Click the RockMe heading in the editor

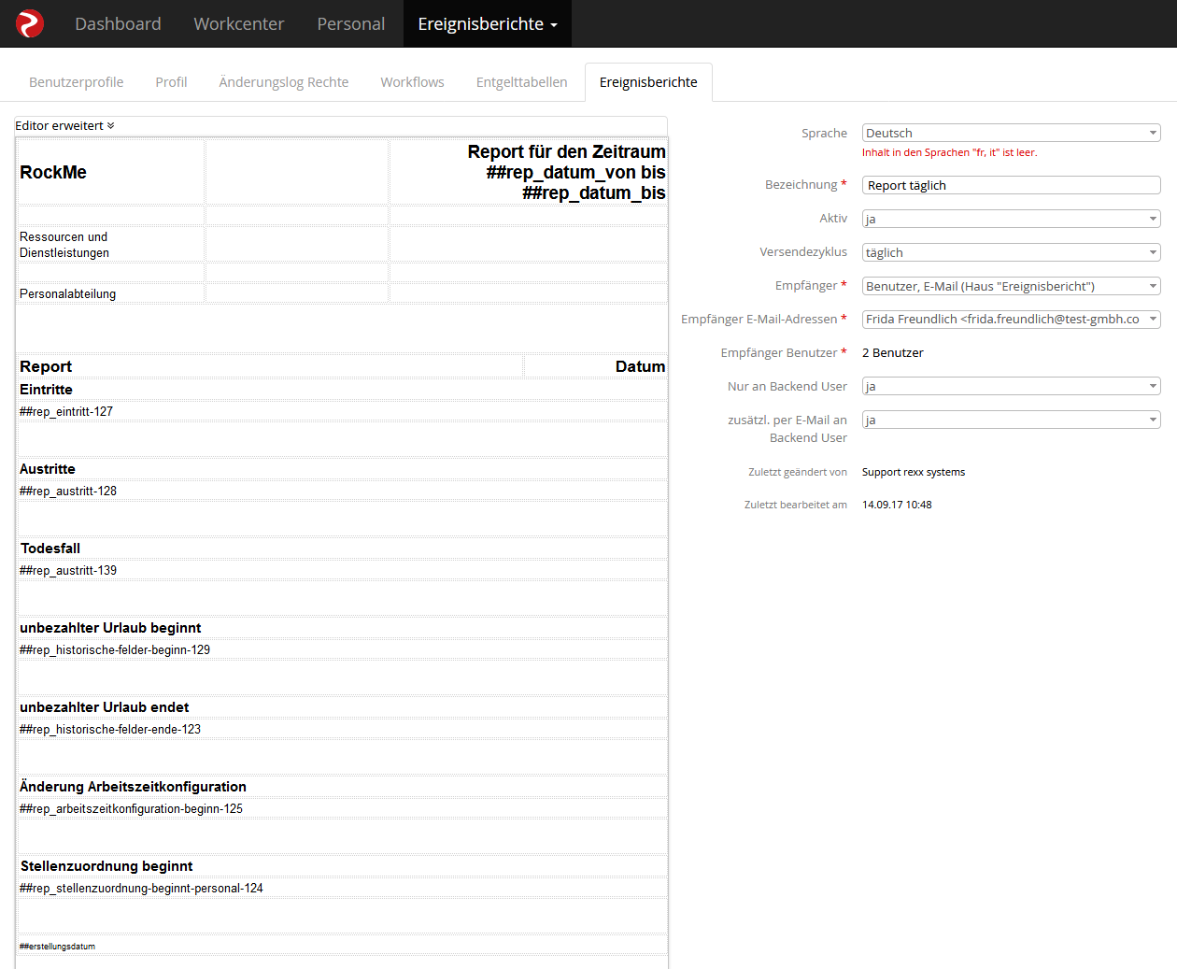coord(53,172)
